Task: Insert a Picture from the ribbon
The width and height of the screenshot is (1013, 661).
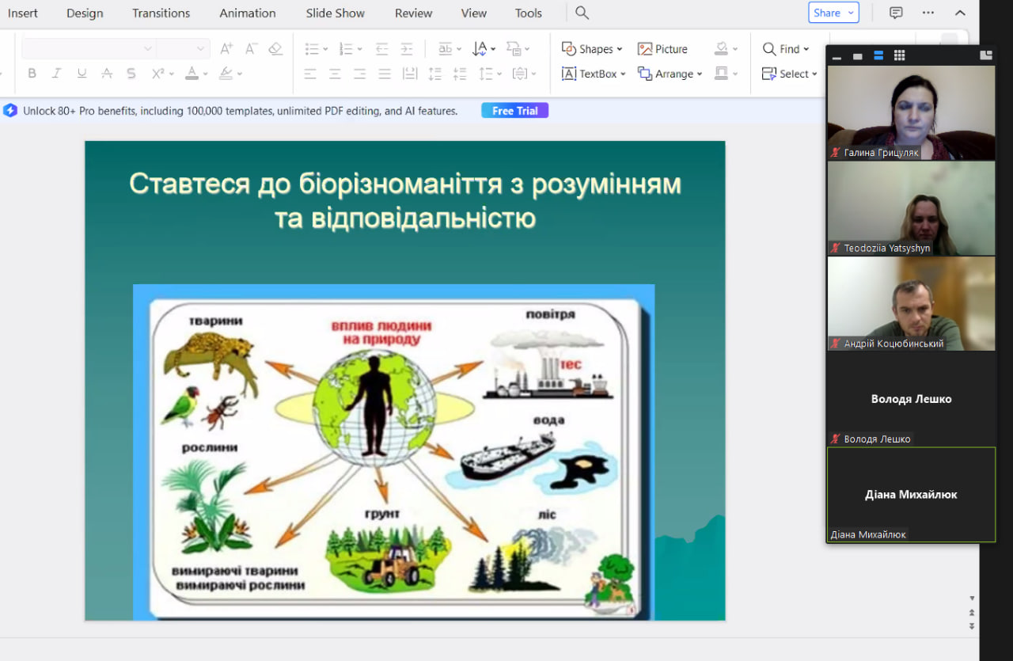Action: (x=662, y=49)
